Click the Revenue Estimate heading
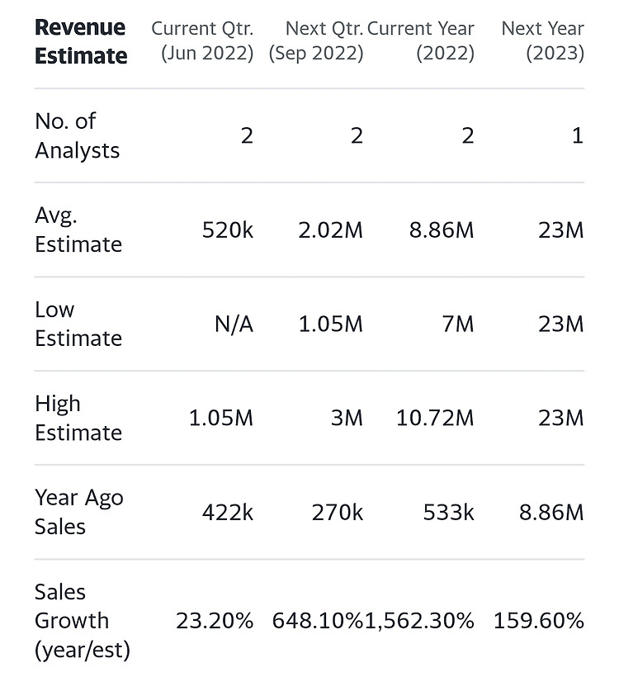The width and height of the screenshot is (619, 677). 81,41
